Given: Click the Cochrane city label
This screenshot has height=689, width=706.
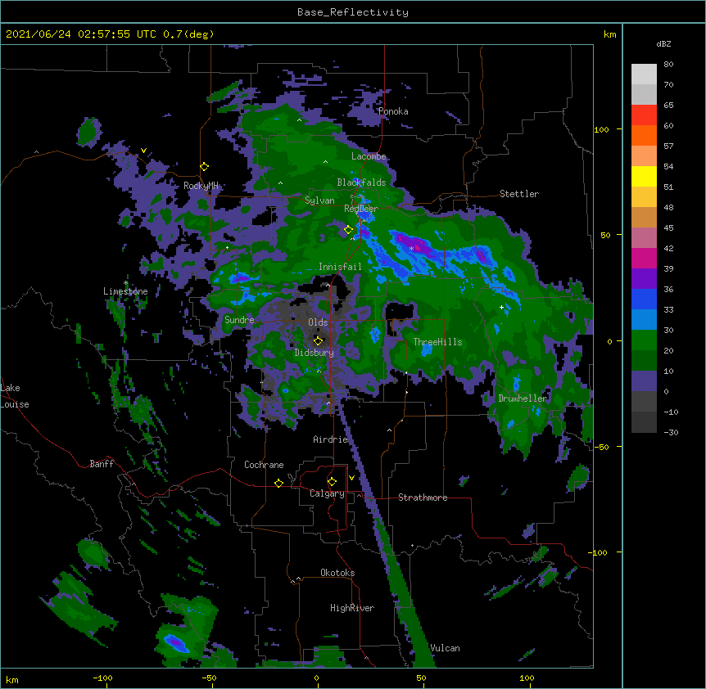Looking at the screenshot, I should coord(264,465).
